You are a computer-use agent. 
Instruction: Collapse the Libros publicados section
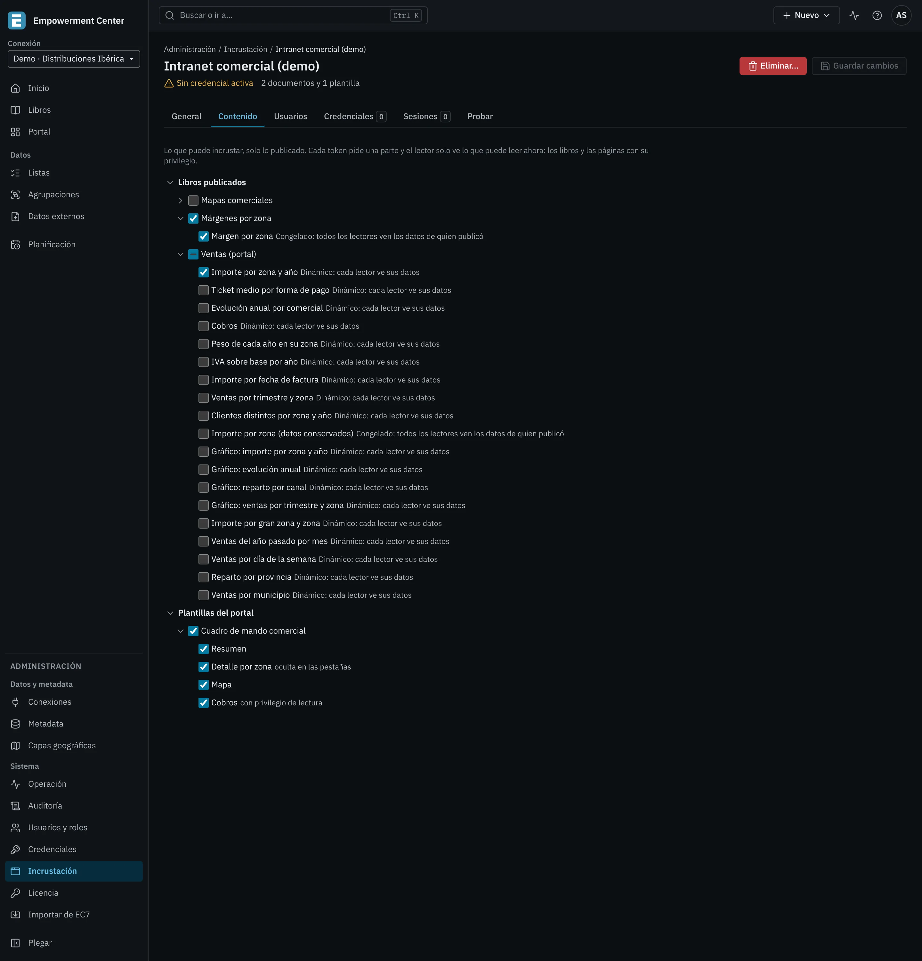click(171, 182)
